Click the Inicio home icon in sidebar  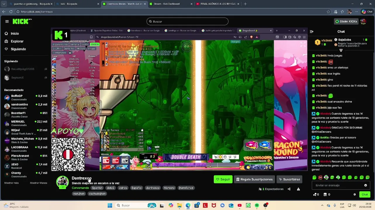coord(6,34)
